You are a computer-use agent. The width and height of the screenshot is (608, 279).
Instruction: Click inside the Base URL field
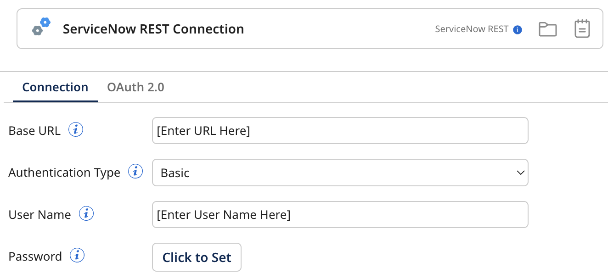[x=340, y=130]
